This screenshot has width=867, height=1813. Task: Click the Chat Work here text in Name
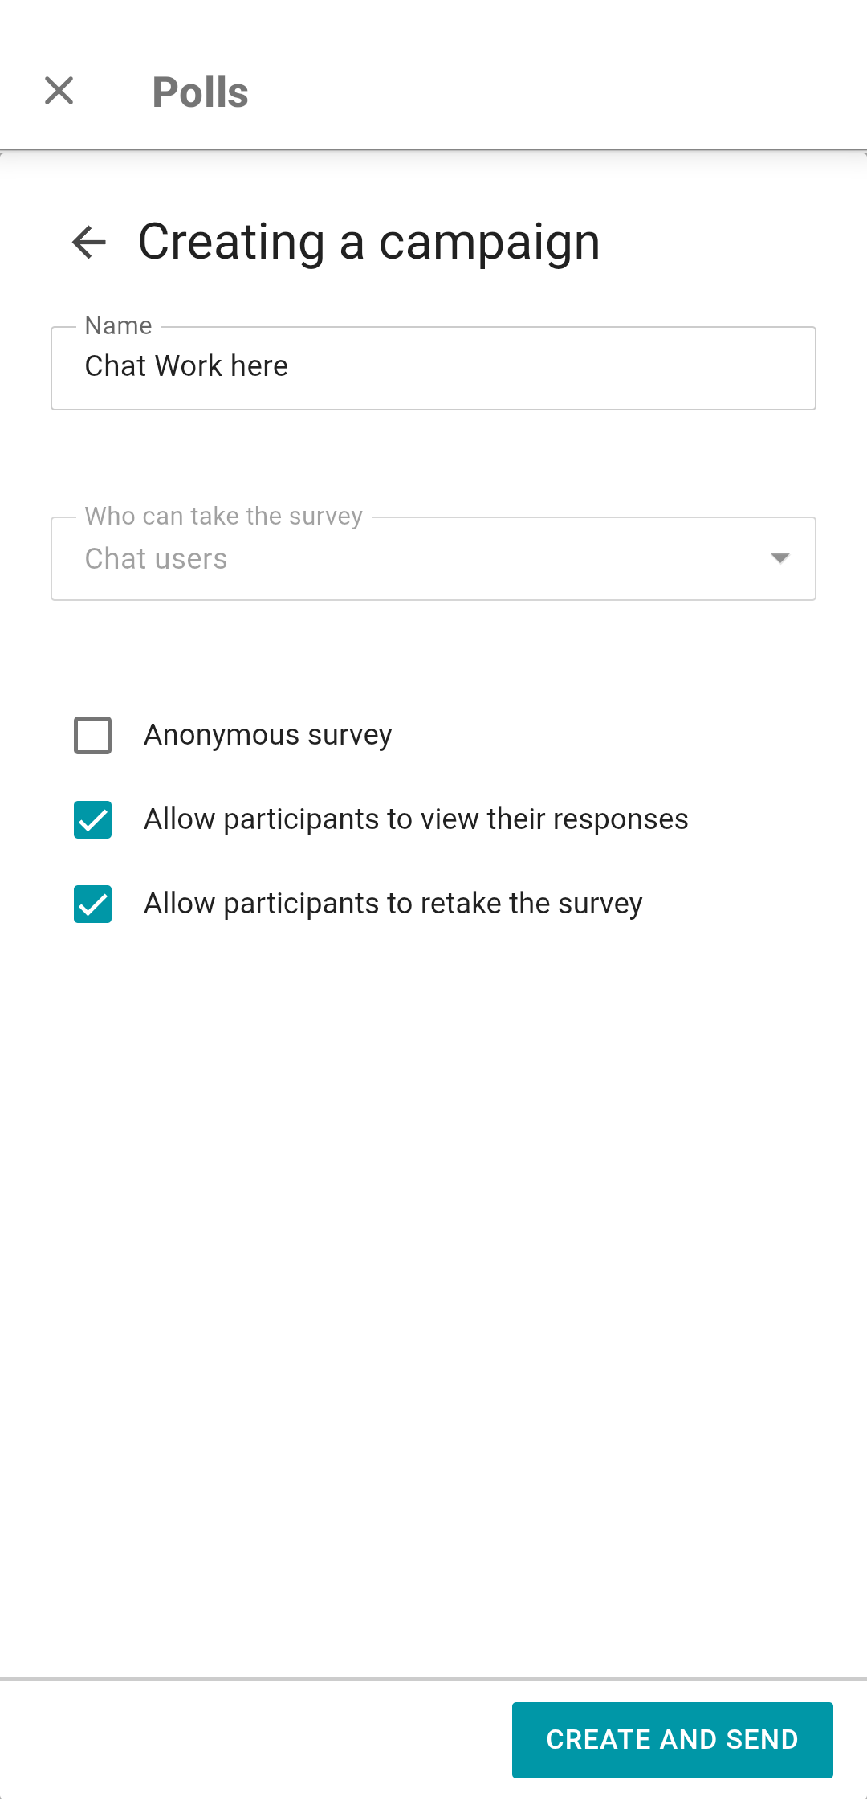point(186,366)
